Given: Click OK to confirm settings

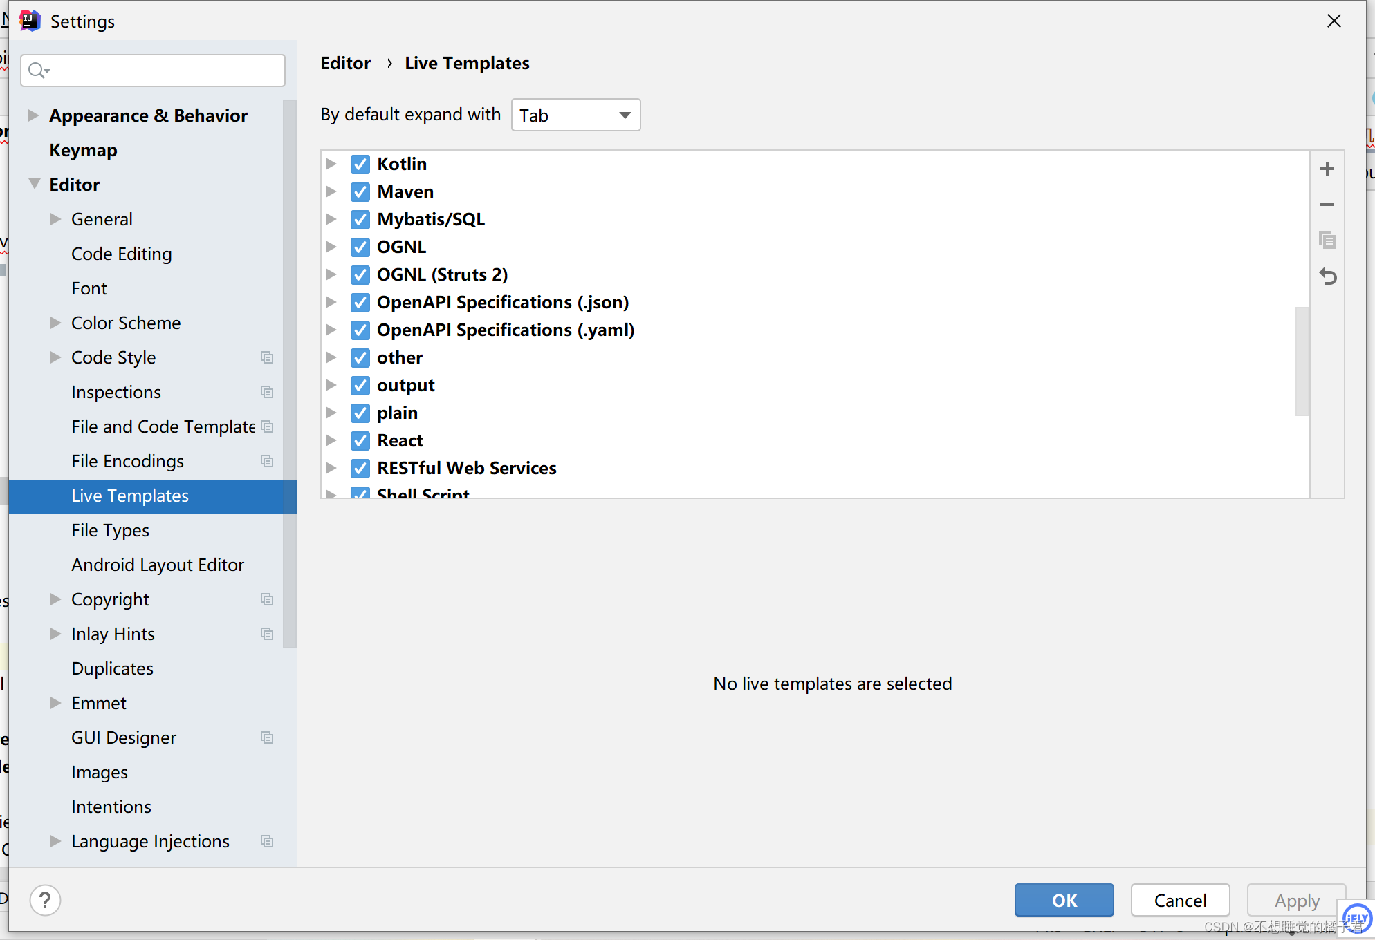Looking at the screenshot, I should [1064, 900].
